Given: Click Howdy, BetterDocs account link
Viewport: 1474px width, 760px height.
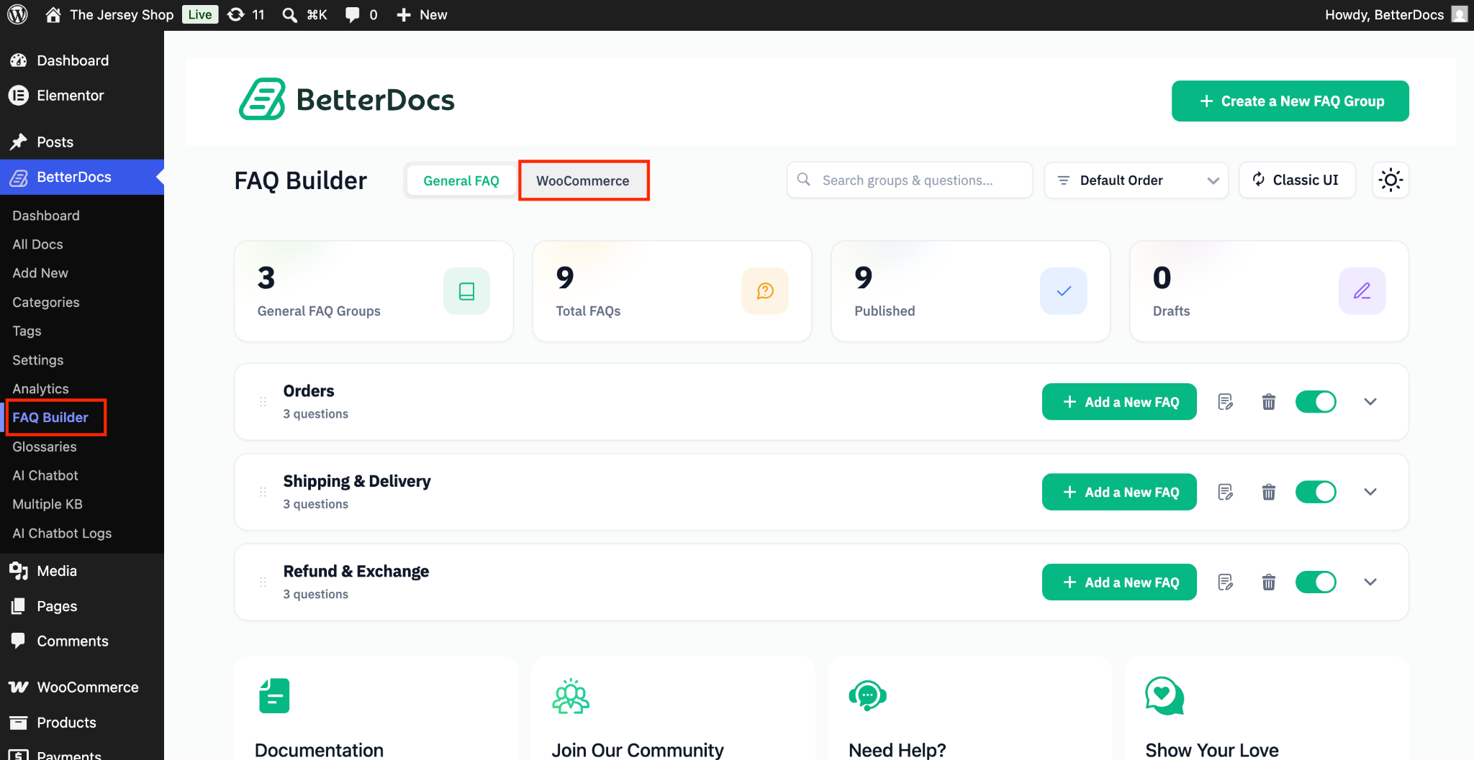Looking at the screenshot, I should (1384, 14).
